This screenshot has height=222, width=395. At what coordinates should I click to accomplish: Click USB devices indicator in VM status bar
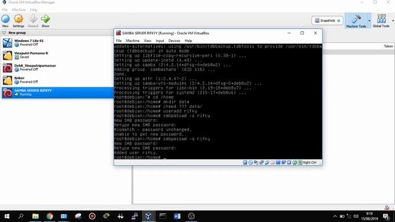[267, 163]
